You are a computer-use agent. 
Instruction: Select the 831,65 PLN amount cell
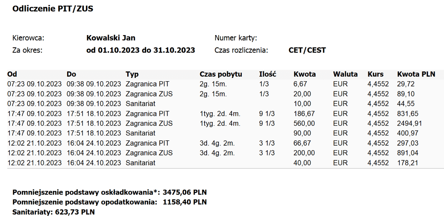[408, 113]
